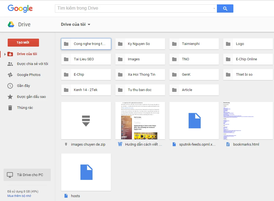This screenshot has height=201, width=274.
Task: Open the Drive của tôi header dropdown
Action: 76,24
